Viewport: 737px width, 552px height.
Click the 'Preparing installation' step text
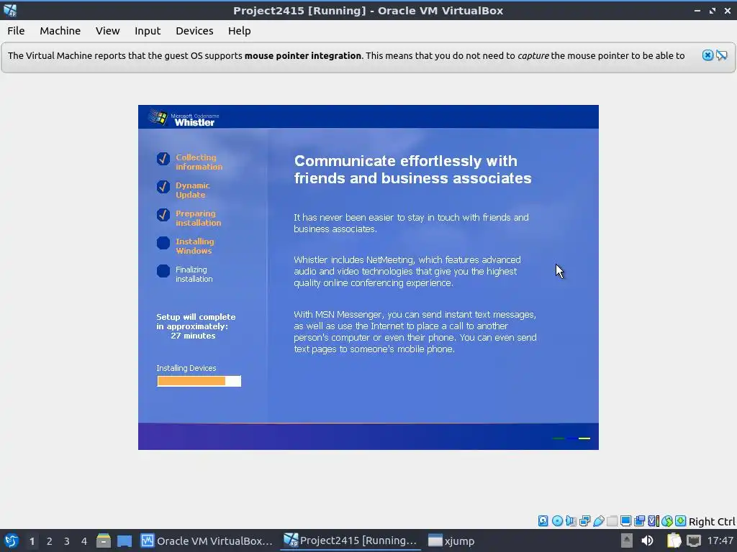[x=199, y=218]
